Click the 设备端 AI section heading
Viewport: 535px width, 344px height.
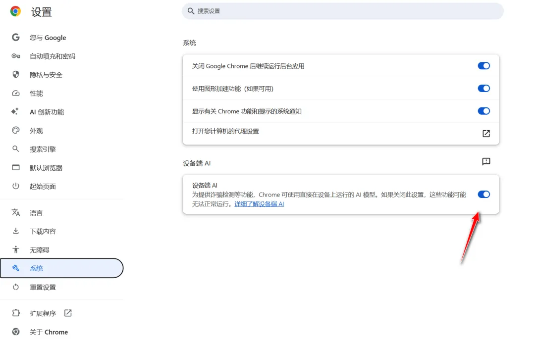(197, 163)
